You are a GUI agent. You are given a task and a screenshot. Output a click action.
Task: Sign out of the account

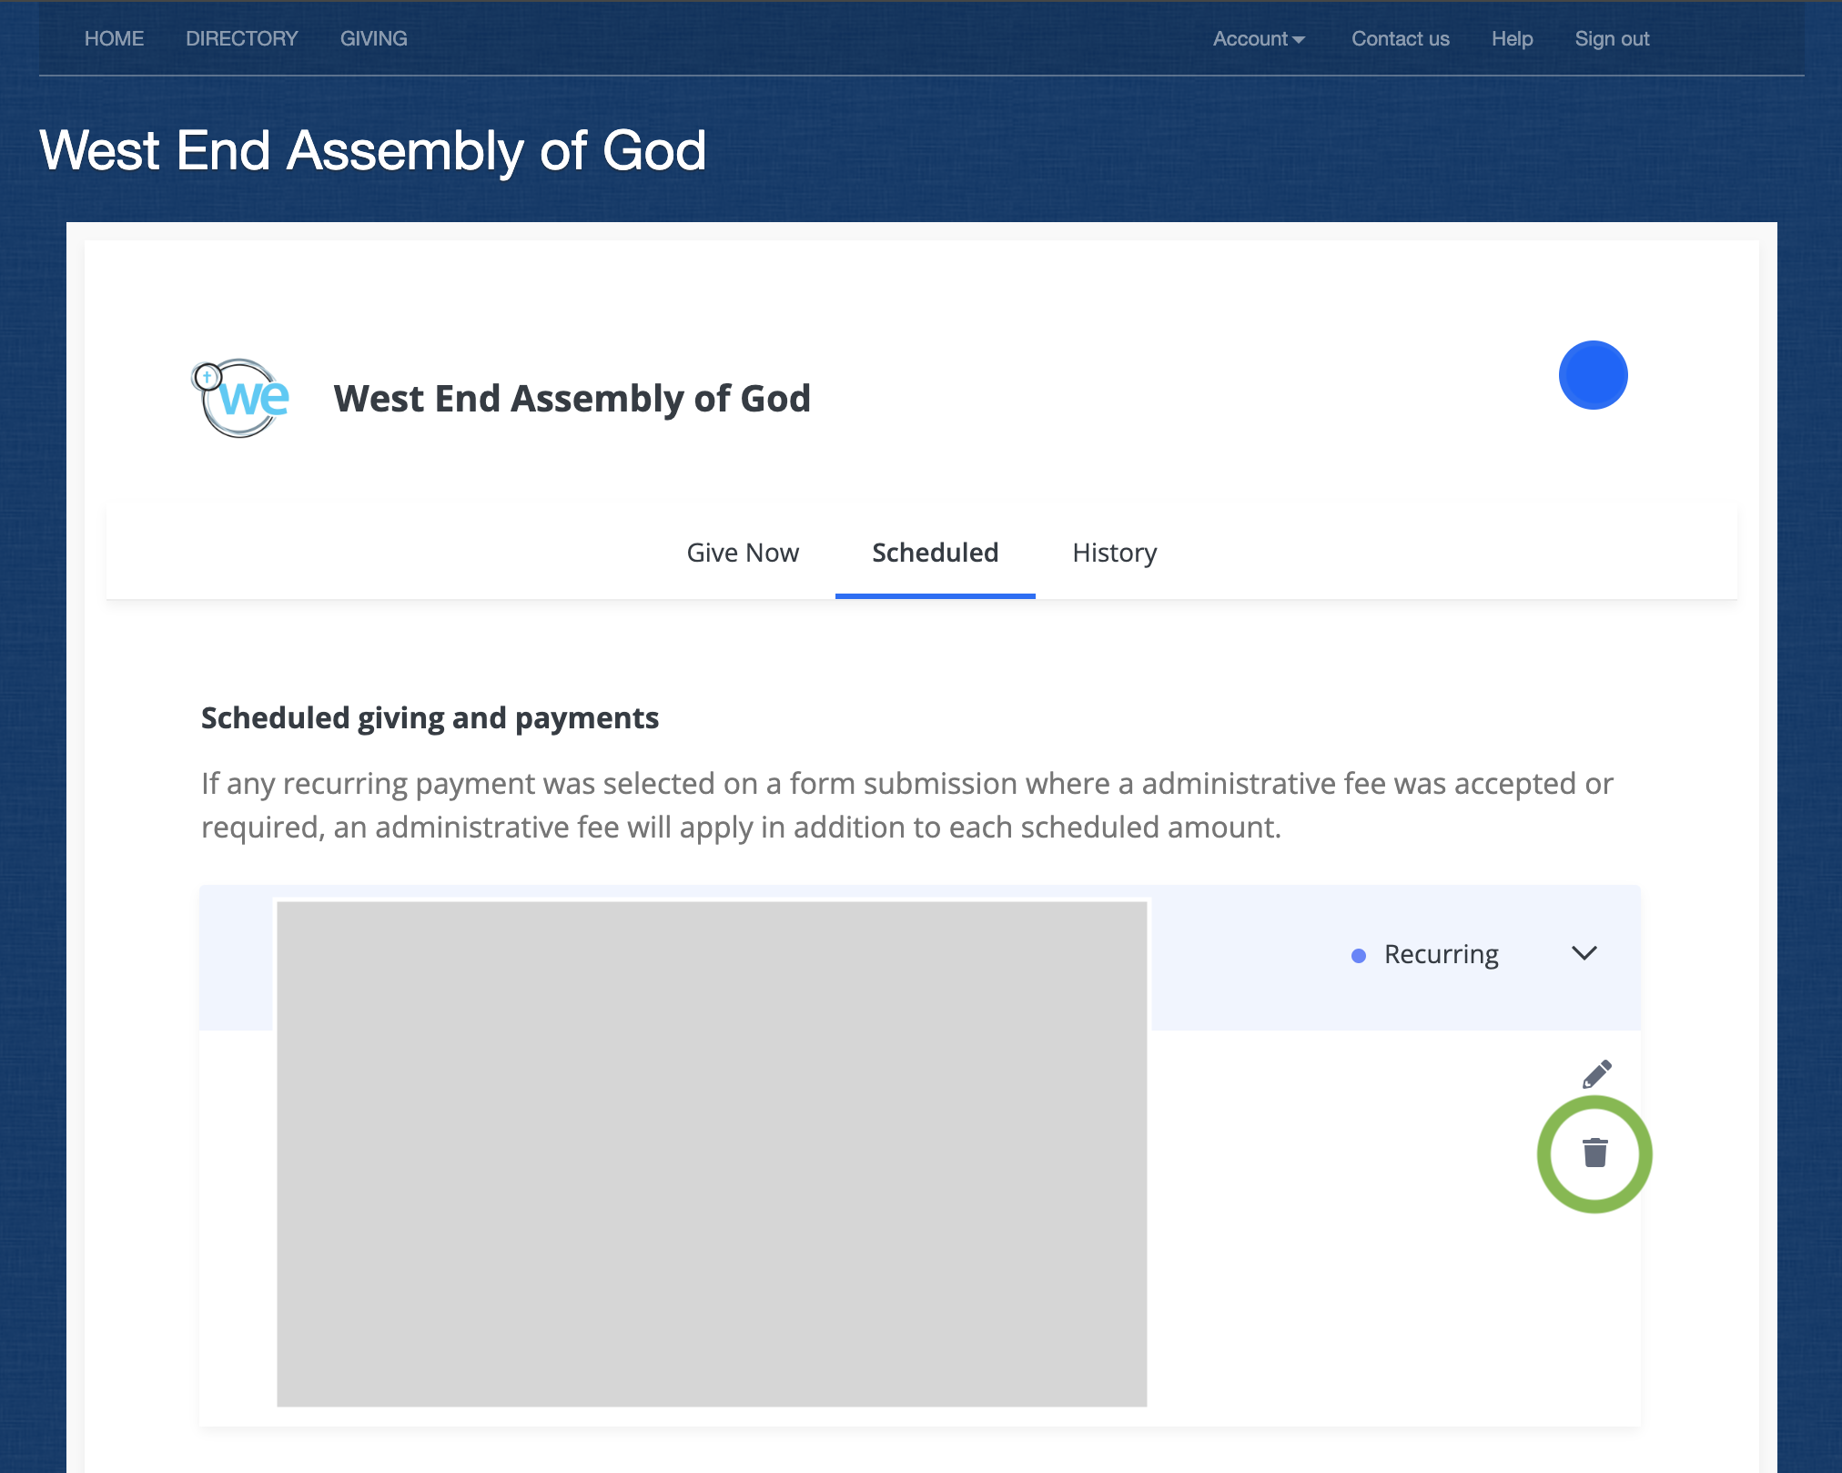(x=1612, y=38)
